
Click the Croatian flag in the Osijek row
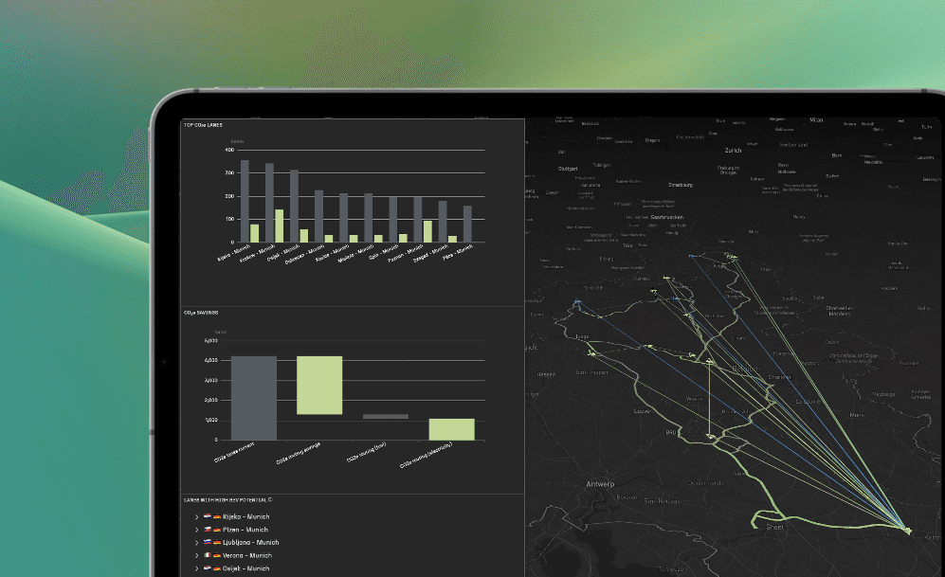(x=208, y=568)
